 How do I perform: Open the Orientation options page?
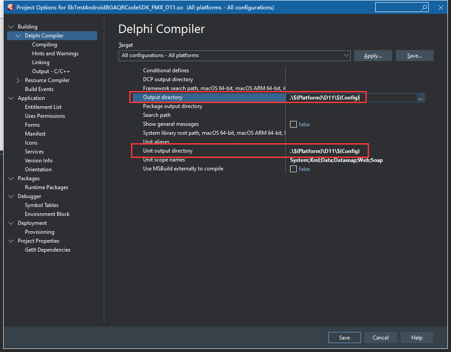tap(38, 170)
